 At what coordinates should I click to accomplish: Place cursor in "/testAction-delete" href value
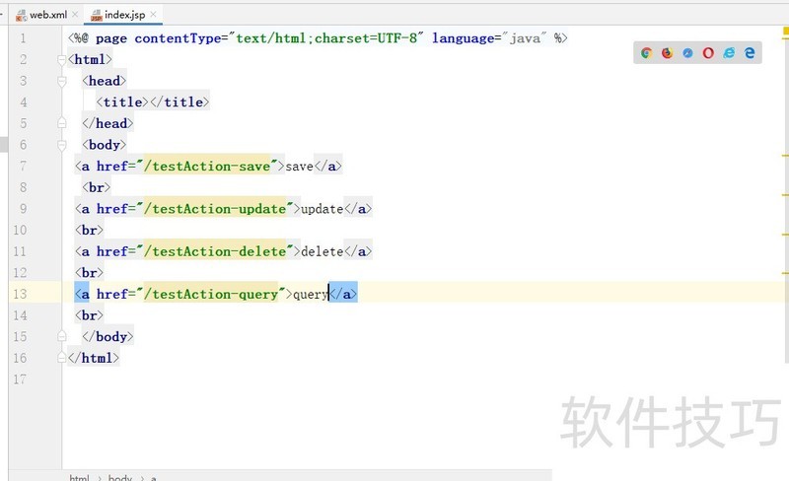click(x=217, y=251)
